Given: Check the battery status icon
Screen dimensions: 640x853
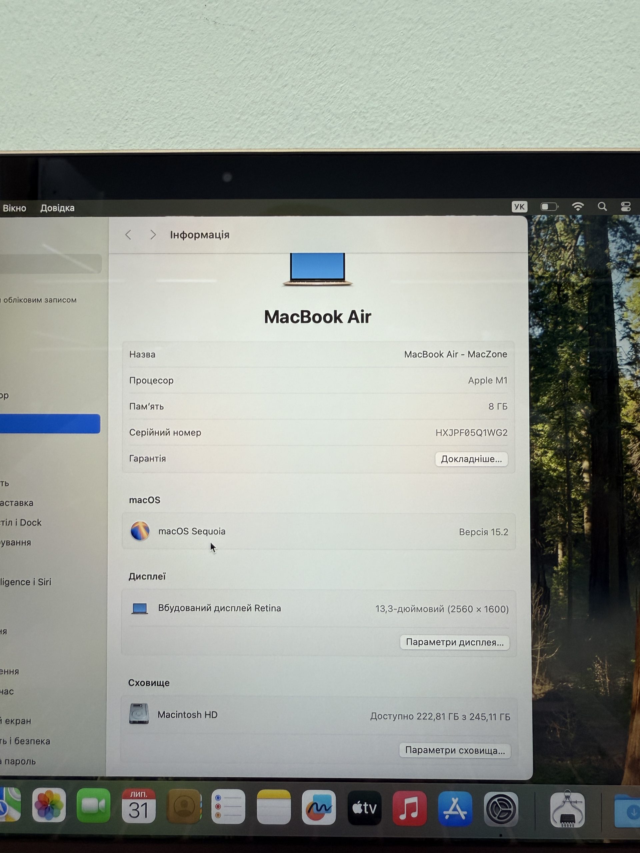Looking at the screenshot, I should click(549, 207).
